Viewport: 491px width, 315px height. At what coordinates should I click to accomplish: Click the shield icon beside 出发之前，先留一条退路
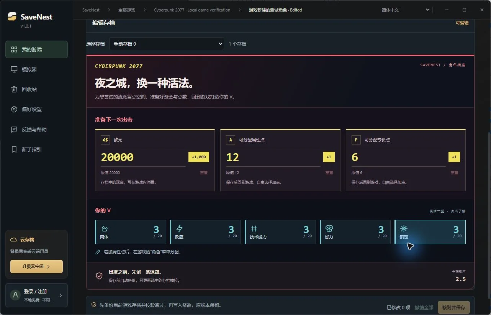pos(99,276)
